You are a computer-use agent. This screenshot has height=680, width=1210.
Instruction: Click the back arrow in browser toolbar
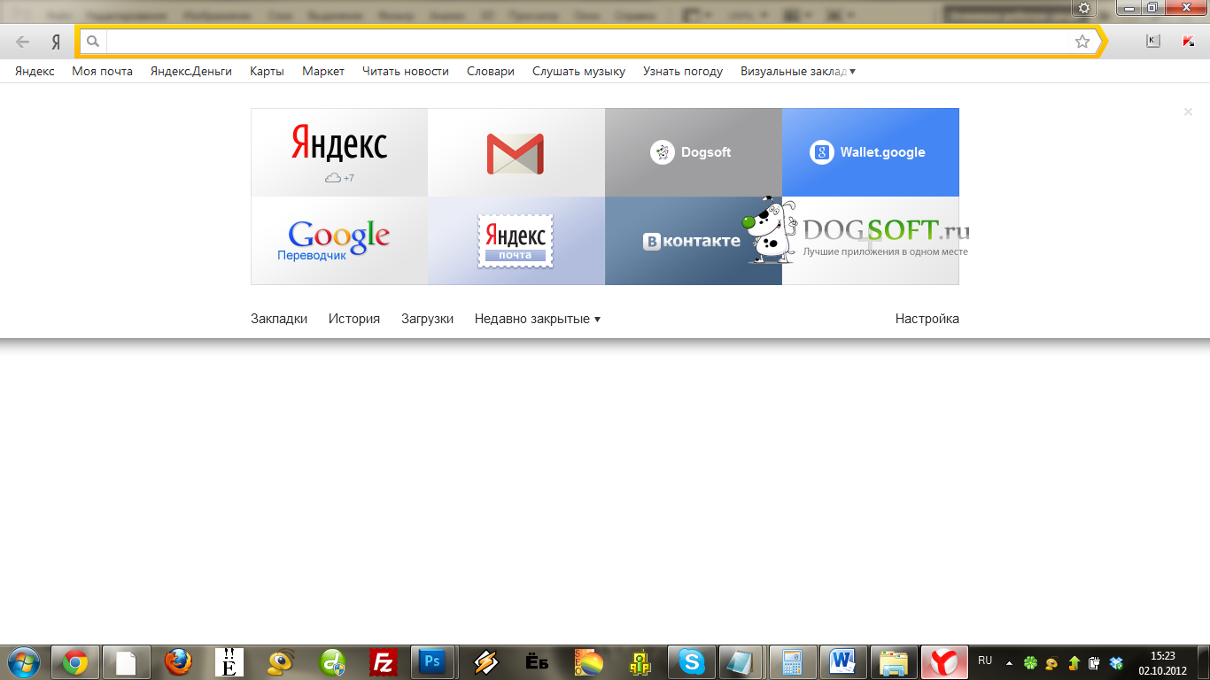tap(23, 42)
